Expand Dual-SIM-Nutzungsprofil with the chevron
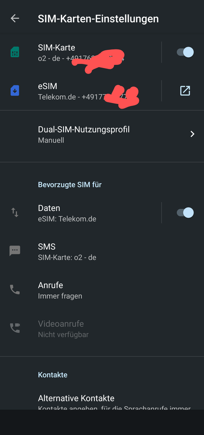Screen dimensions: 204x435 pyautogui.click(x=192, y=134)
